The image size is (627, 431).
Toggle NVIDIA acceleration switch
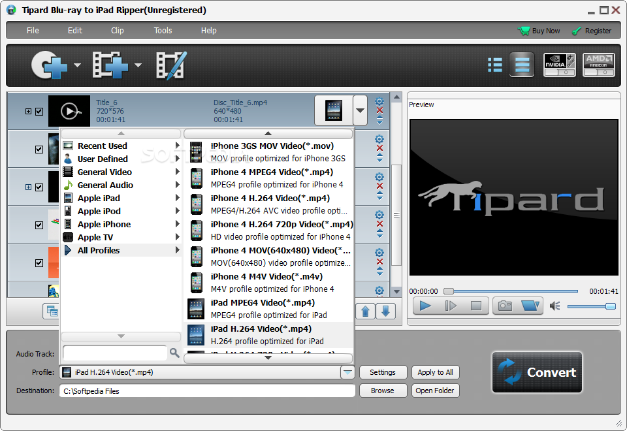coord(560,65)
